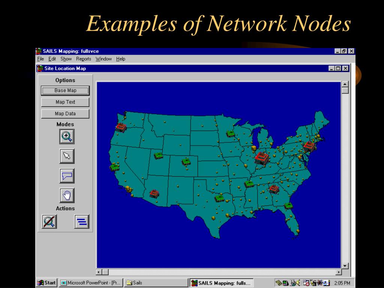Screen dimensions: 384x288
Task: Open the Show menu
Action: click(66, 59)
